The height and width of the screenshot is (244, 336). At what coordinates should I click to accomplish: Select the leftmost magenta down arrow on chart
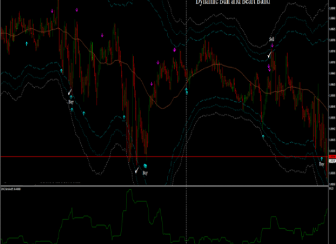point(52,11)
